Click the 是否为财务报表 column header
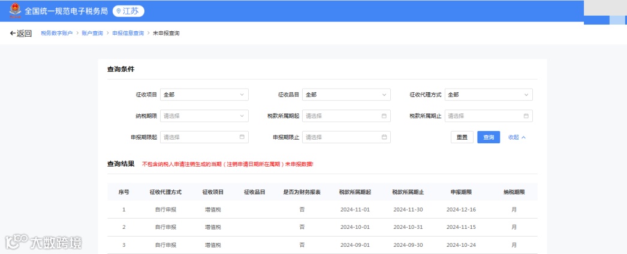This screenshot has width=627, height=254. tap(302, 192)
